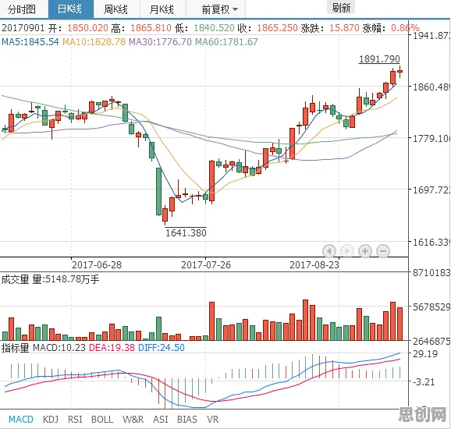Click the 2017-06-28 date axis label

(x=97, y=265)
